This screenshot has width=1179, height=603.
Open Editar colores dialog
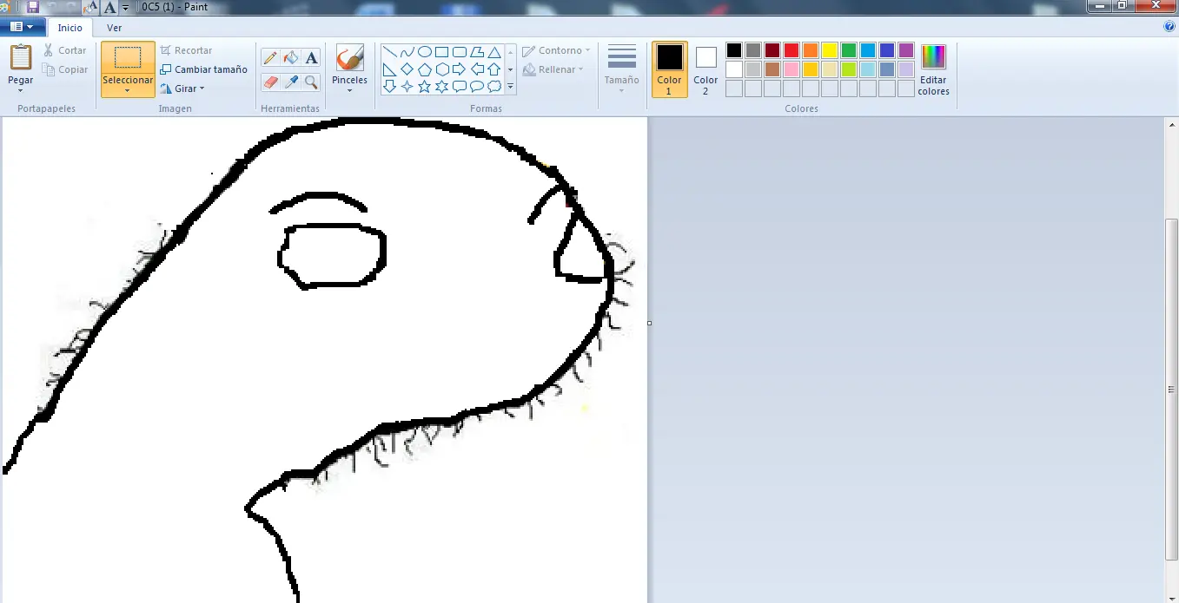[933, 69]
